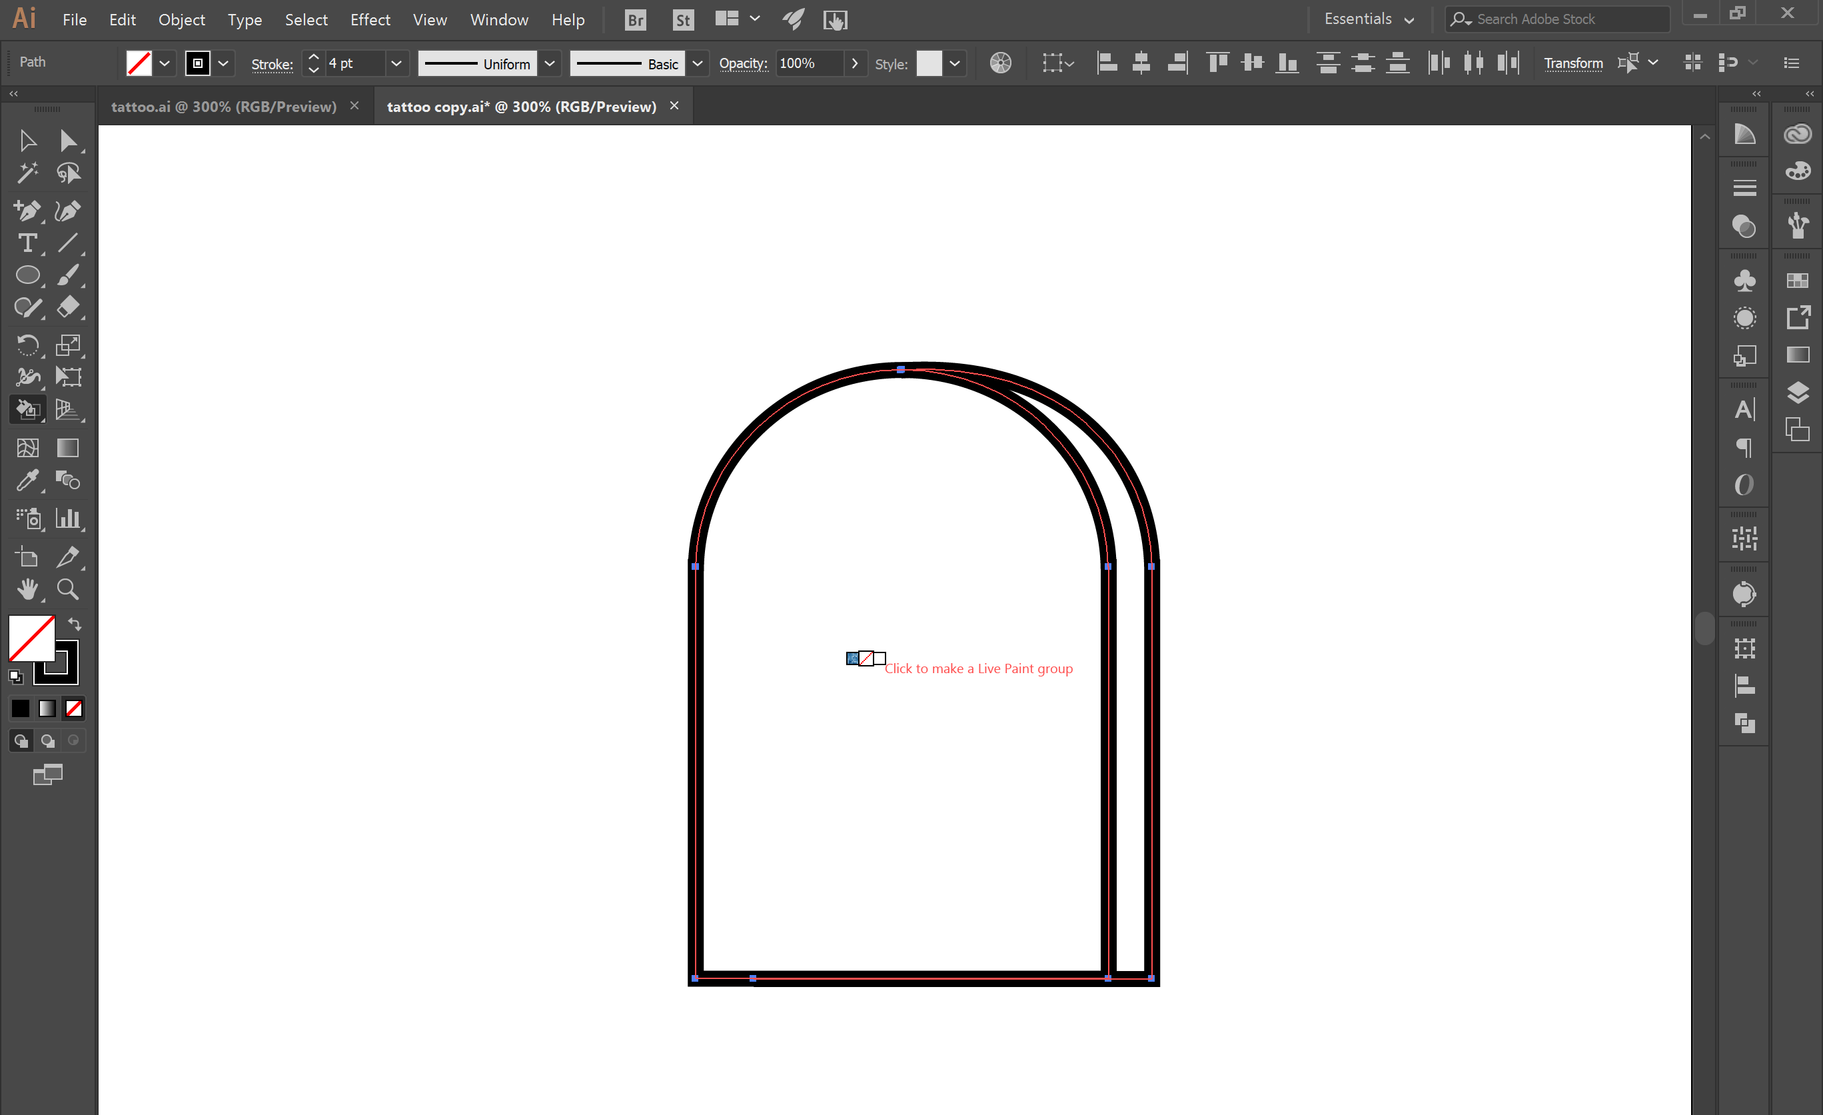
Task: Open the Essentials workspace switcher
Action: coord(1369,19)
